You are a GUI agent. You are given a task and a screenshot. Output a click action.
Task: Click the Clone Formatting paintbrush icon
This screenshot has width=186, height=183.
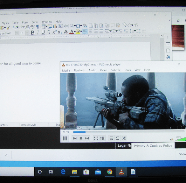(x=8, y=28)
